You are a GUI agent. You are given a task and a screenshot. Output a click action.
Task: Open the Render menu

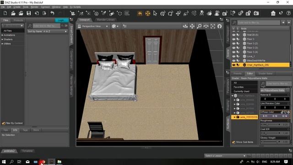pos(34,7)
